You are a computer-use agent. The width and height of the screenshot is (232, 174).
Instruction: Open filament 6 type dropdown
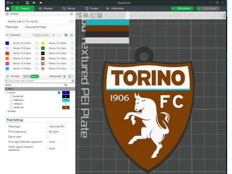[58, 53]
